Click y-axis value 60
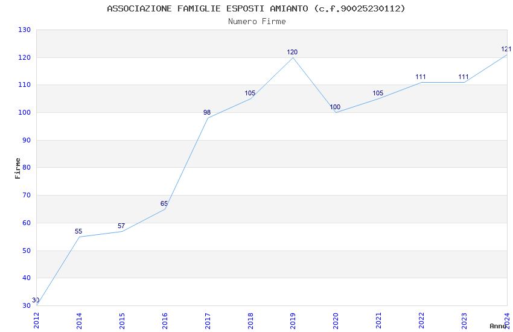The width and height of the screenshot is (513, 332). tap(27, 223)
